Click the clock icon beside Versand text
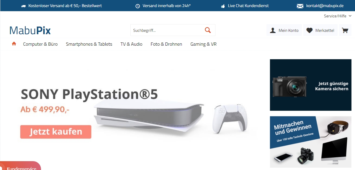This screenshot has width=355, height=170. (138, 6)
